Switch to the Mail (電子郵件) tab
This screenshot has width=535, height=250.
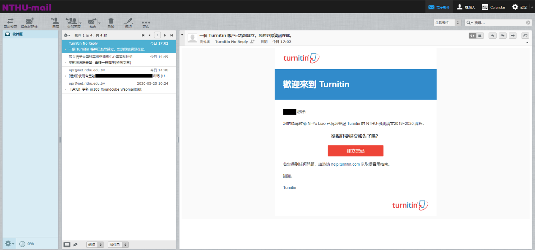tap(439, 7)
